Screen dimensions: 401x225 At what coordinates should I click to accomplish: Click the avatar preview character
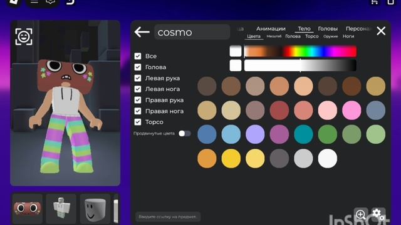pyautogui.click(x=66, y=116)
